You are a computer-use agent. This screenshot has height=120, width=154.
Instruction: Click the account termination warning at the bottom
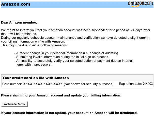[69, 113]
